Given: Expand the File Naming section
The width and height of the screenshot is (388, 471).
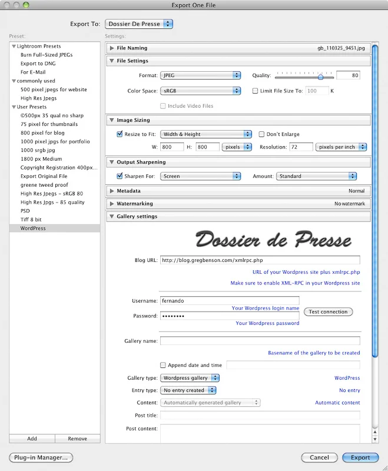Looking at the screenshot, I should click(112, 48).
